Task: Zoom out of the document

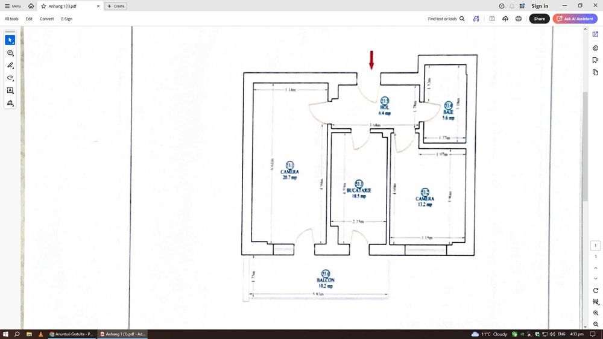Action: coord(595,325)
